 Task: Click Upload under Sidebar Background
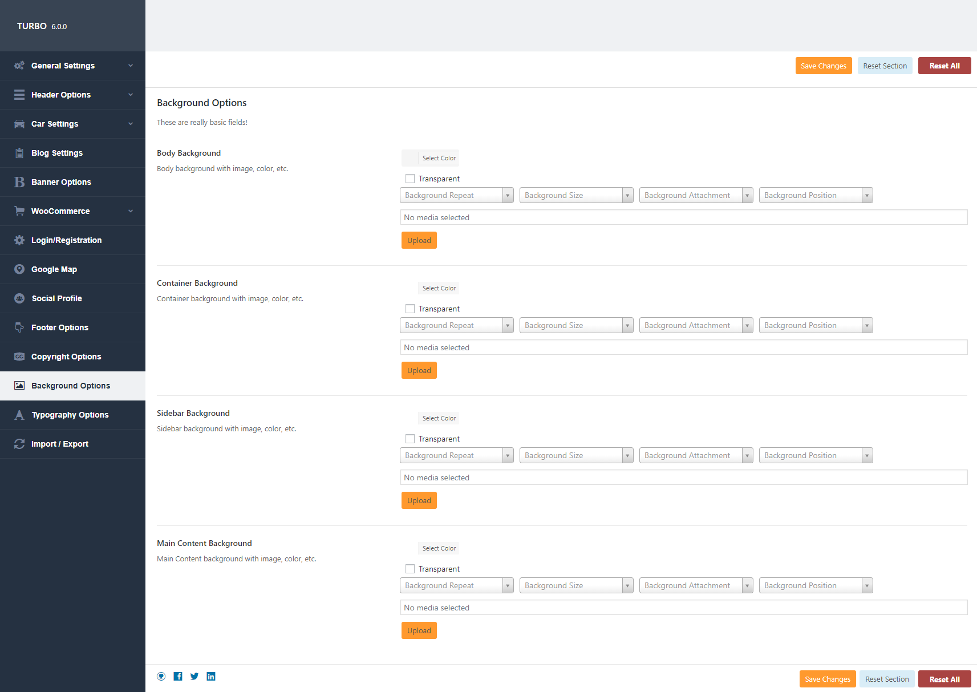coord(419,500)
